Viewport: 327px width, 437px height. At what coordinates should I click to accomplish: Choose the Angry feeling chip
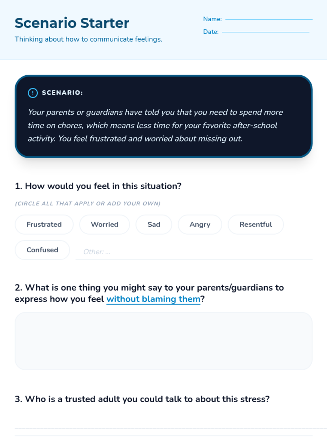click(200, 225)
